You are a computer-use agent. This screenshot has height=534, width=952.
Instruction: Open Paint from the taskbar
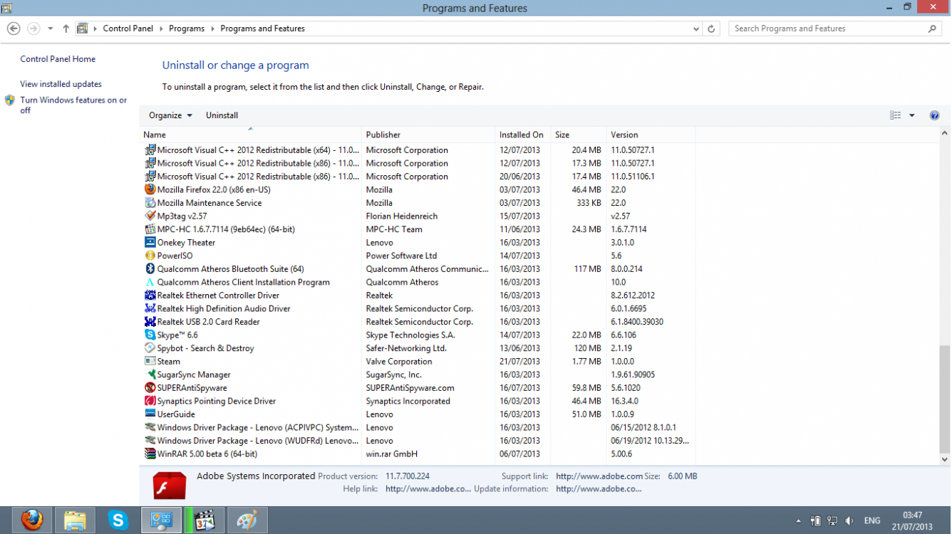247,520
